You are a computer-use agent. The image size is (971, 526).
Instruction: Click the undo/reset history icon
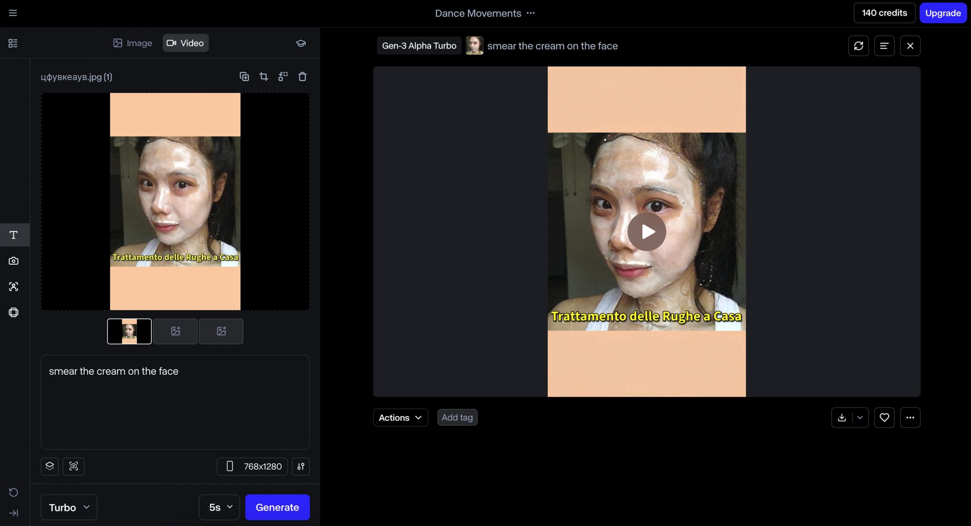14,492
